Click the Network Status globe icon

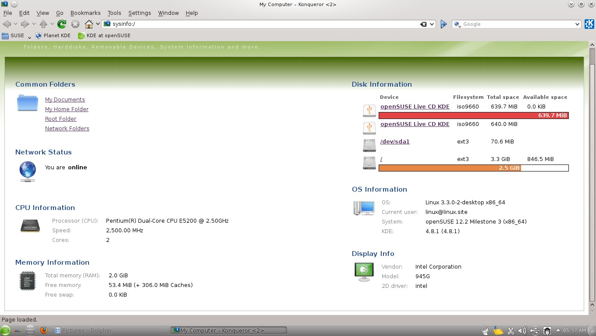pyautogui.click(x=27, y=171)
